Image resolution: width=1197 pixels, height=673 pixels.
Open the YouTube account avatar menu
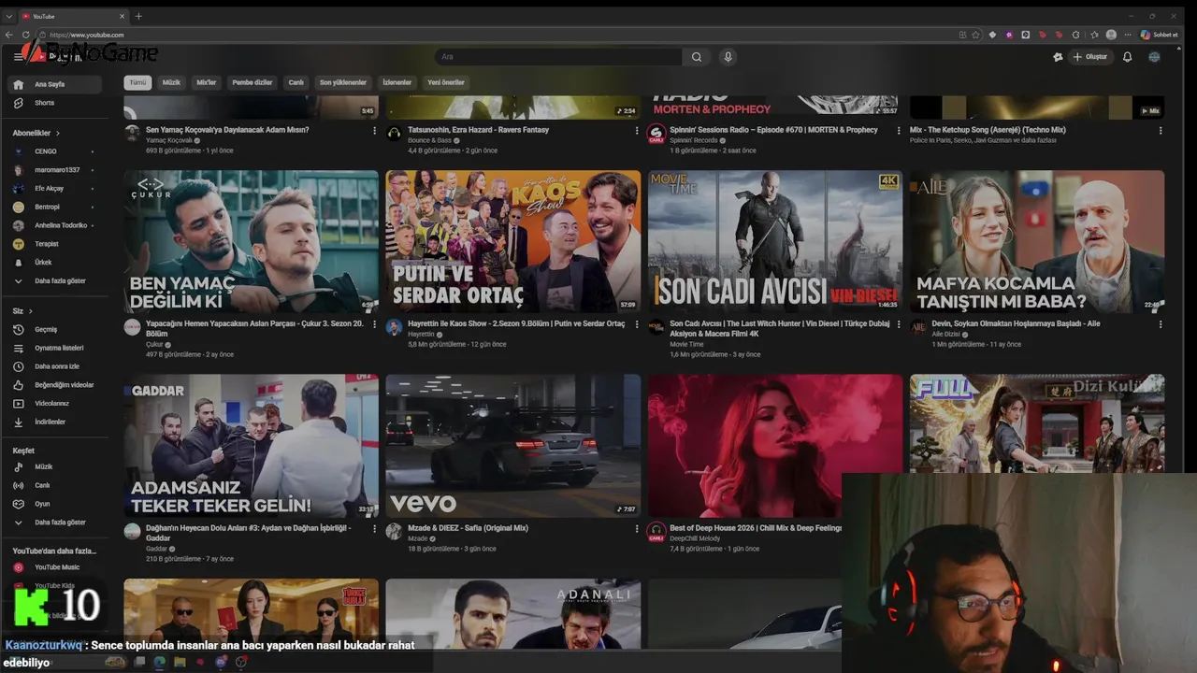tap(1154, 57)
